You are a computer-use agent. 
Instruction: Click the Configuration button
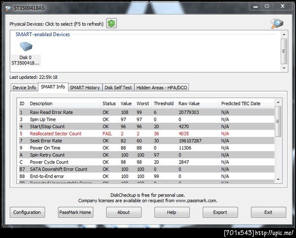click(27, 212)
